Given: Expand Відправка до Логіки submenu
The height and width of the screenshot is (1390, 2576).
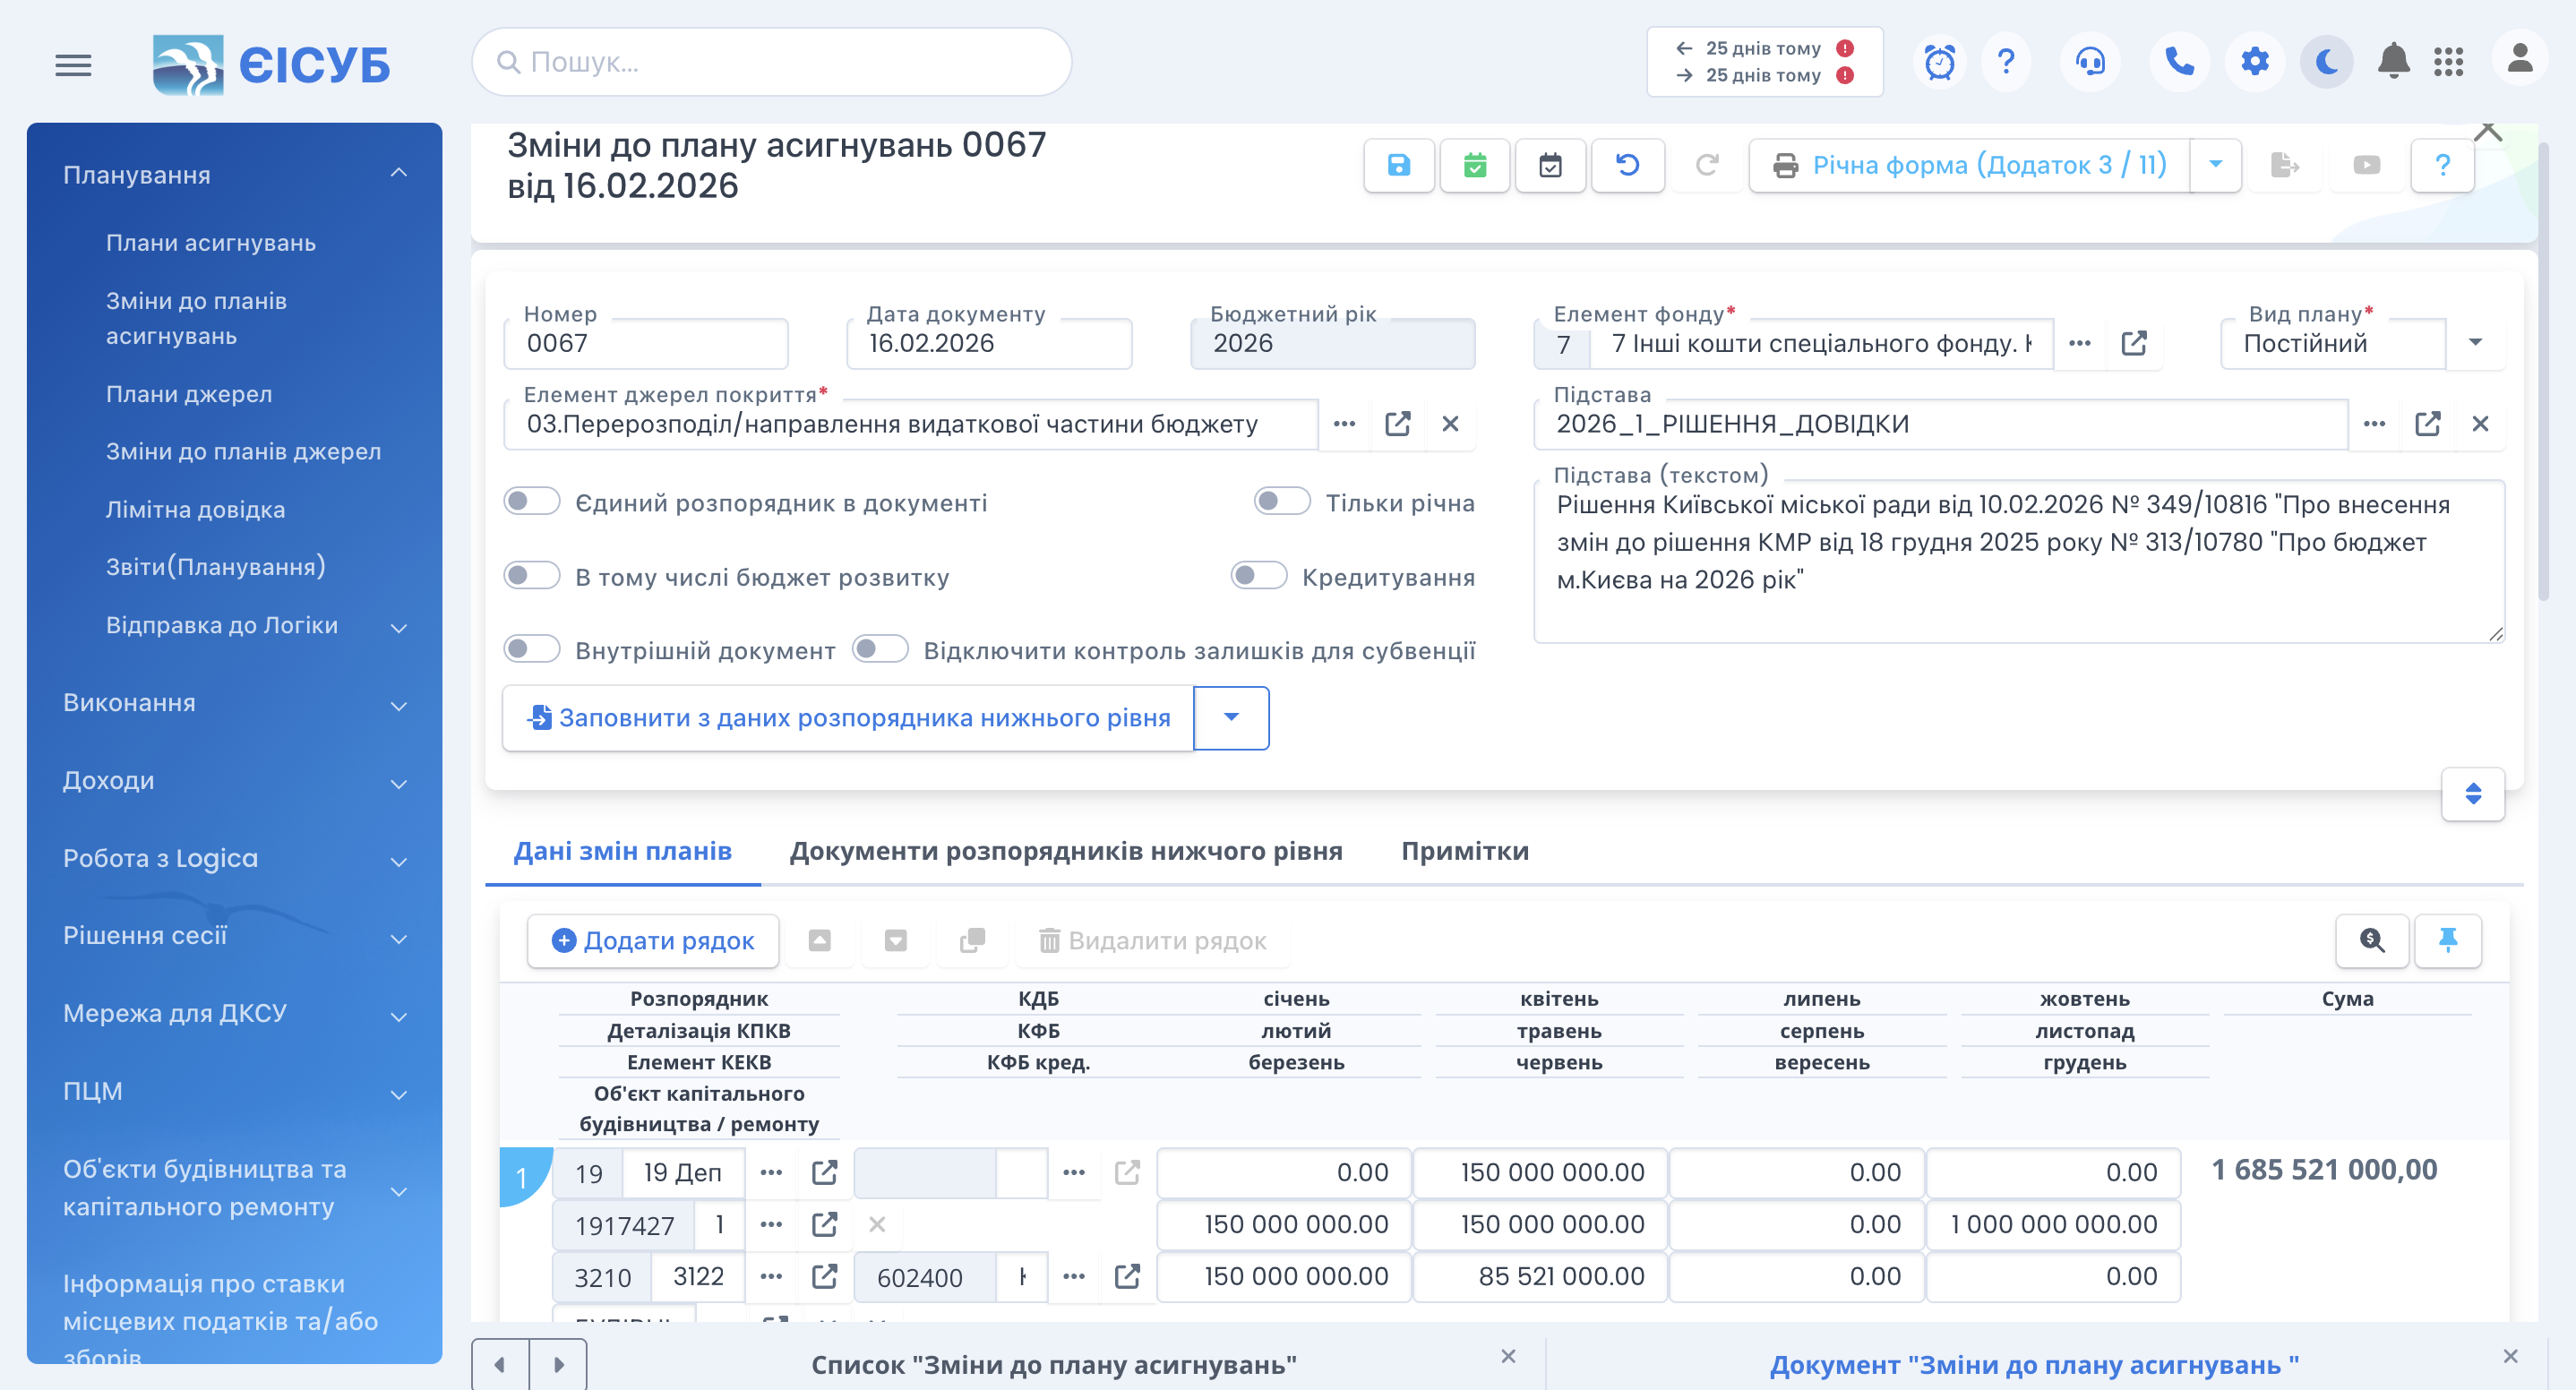Looking at the screenshot, I should point(399,628).
